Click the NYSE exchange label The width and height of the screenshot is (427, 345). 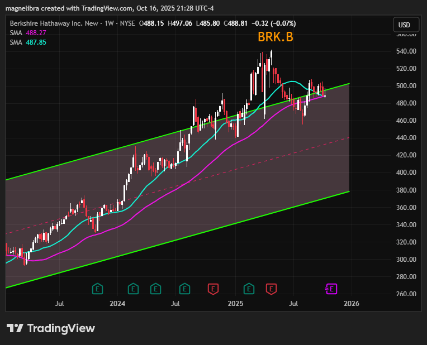(x=127, y=23)
